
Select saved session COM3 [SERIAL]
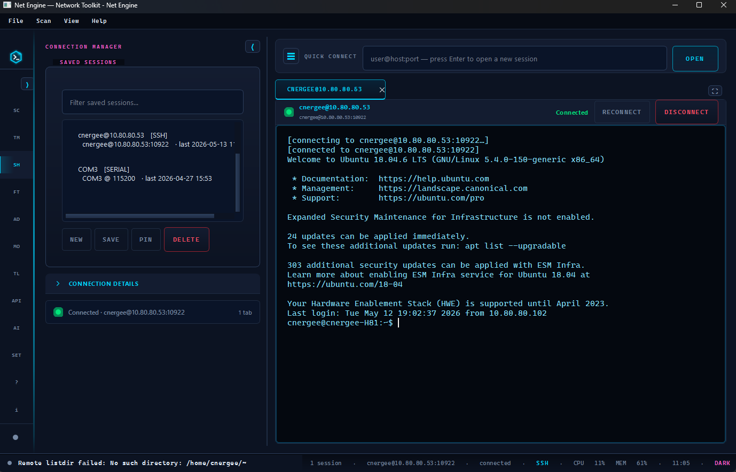click(x=150, y=174)
